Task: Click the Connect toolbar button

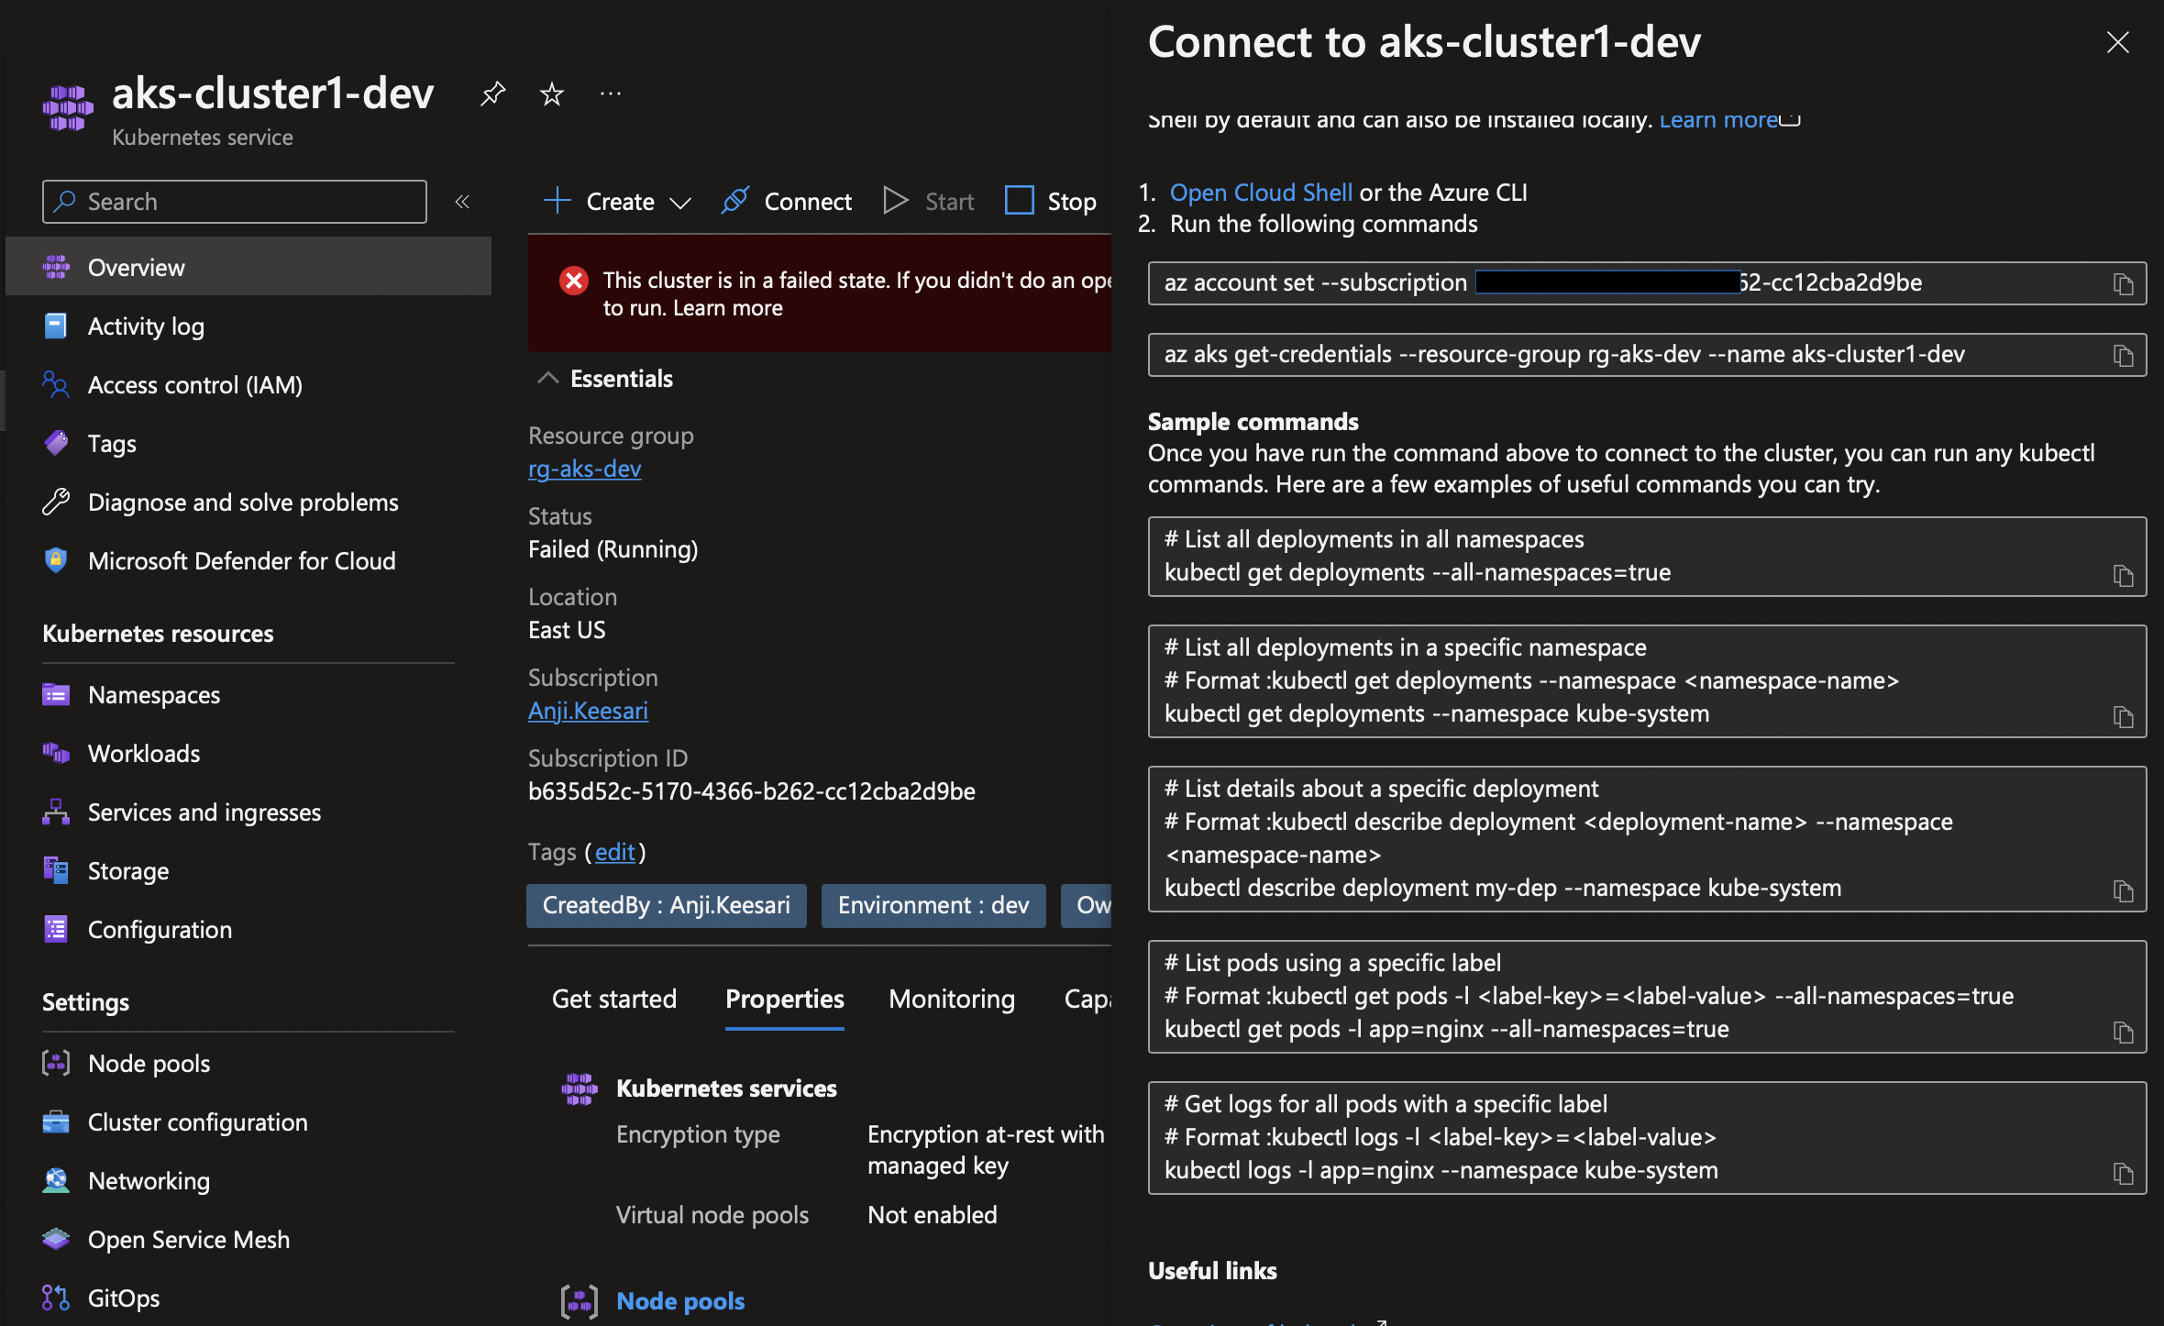Action: [787, 201]
